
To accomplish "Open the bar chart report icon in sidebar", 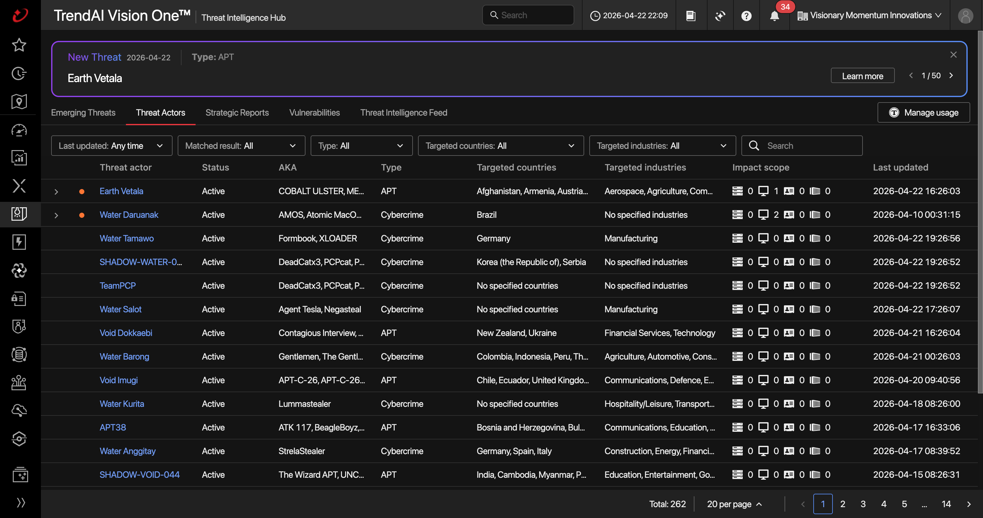I will tap(19, 157).
